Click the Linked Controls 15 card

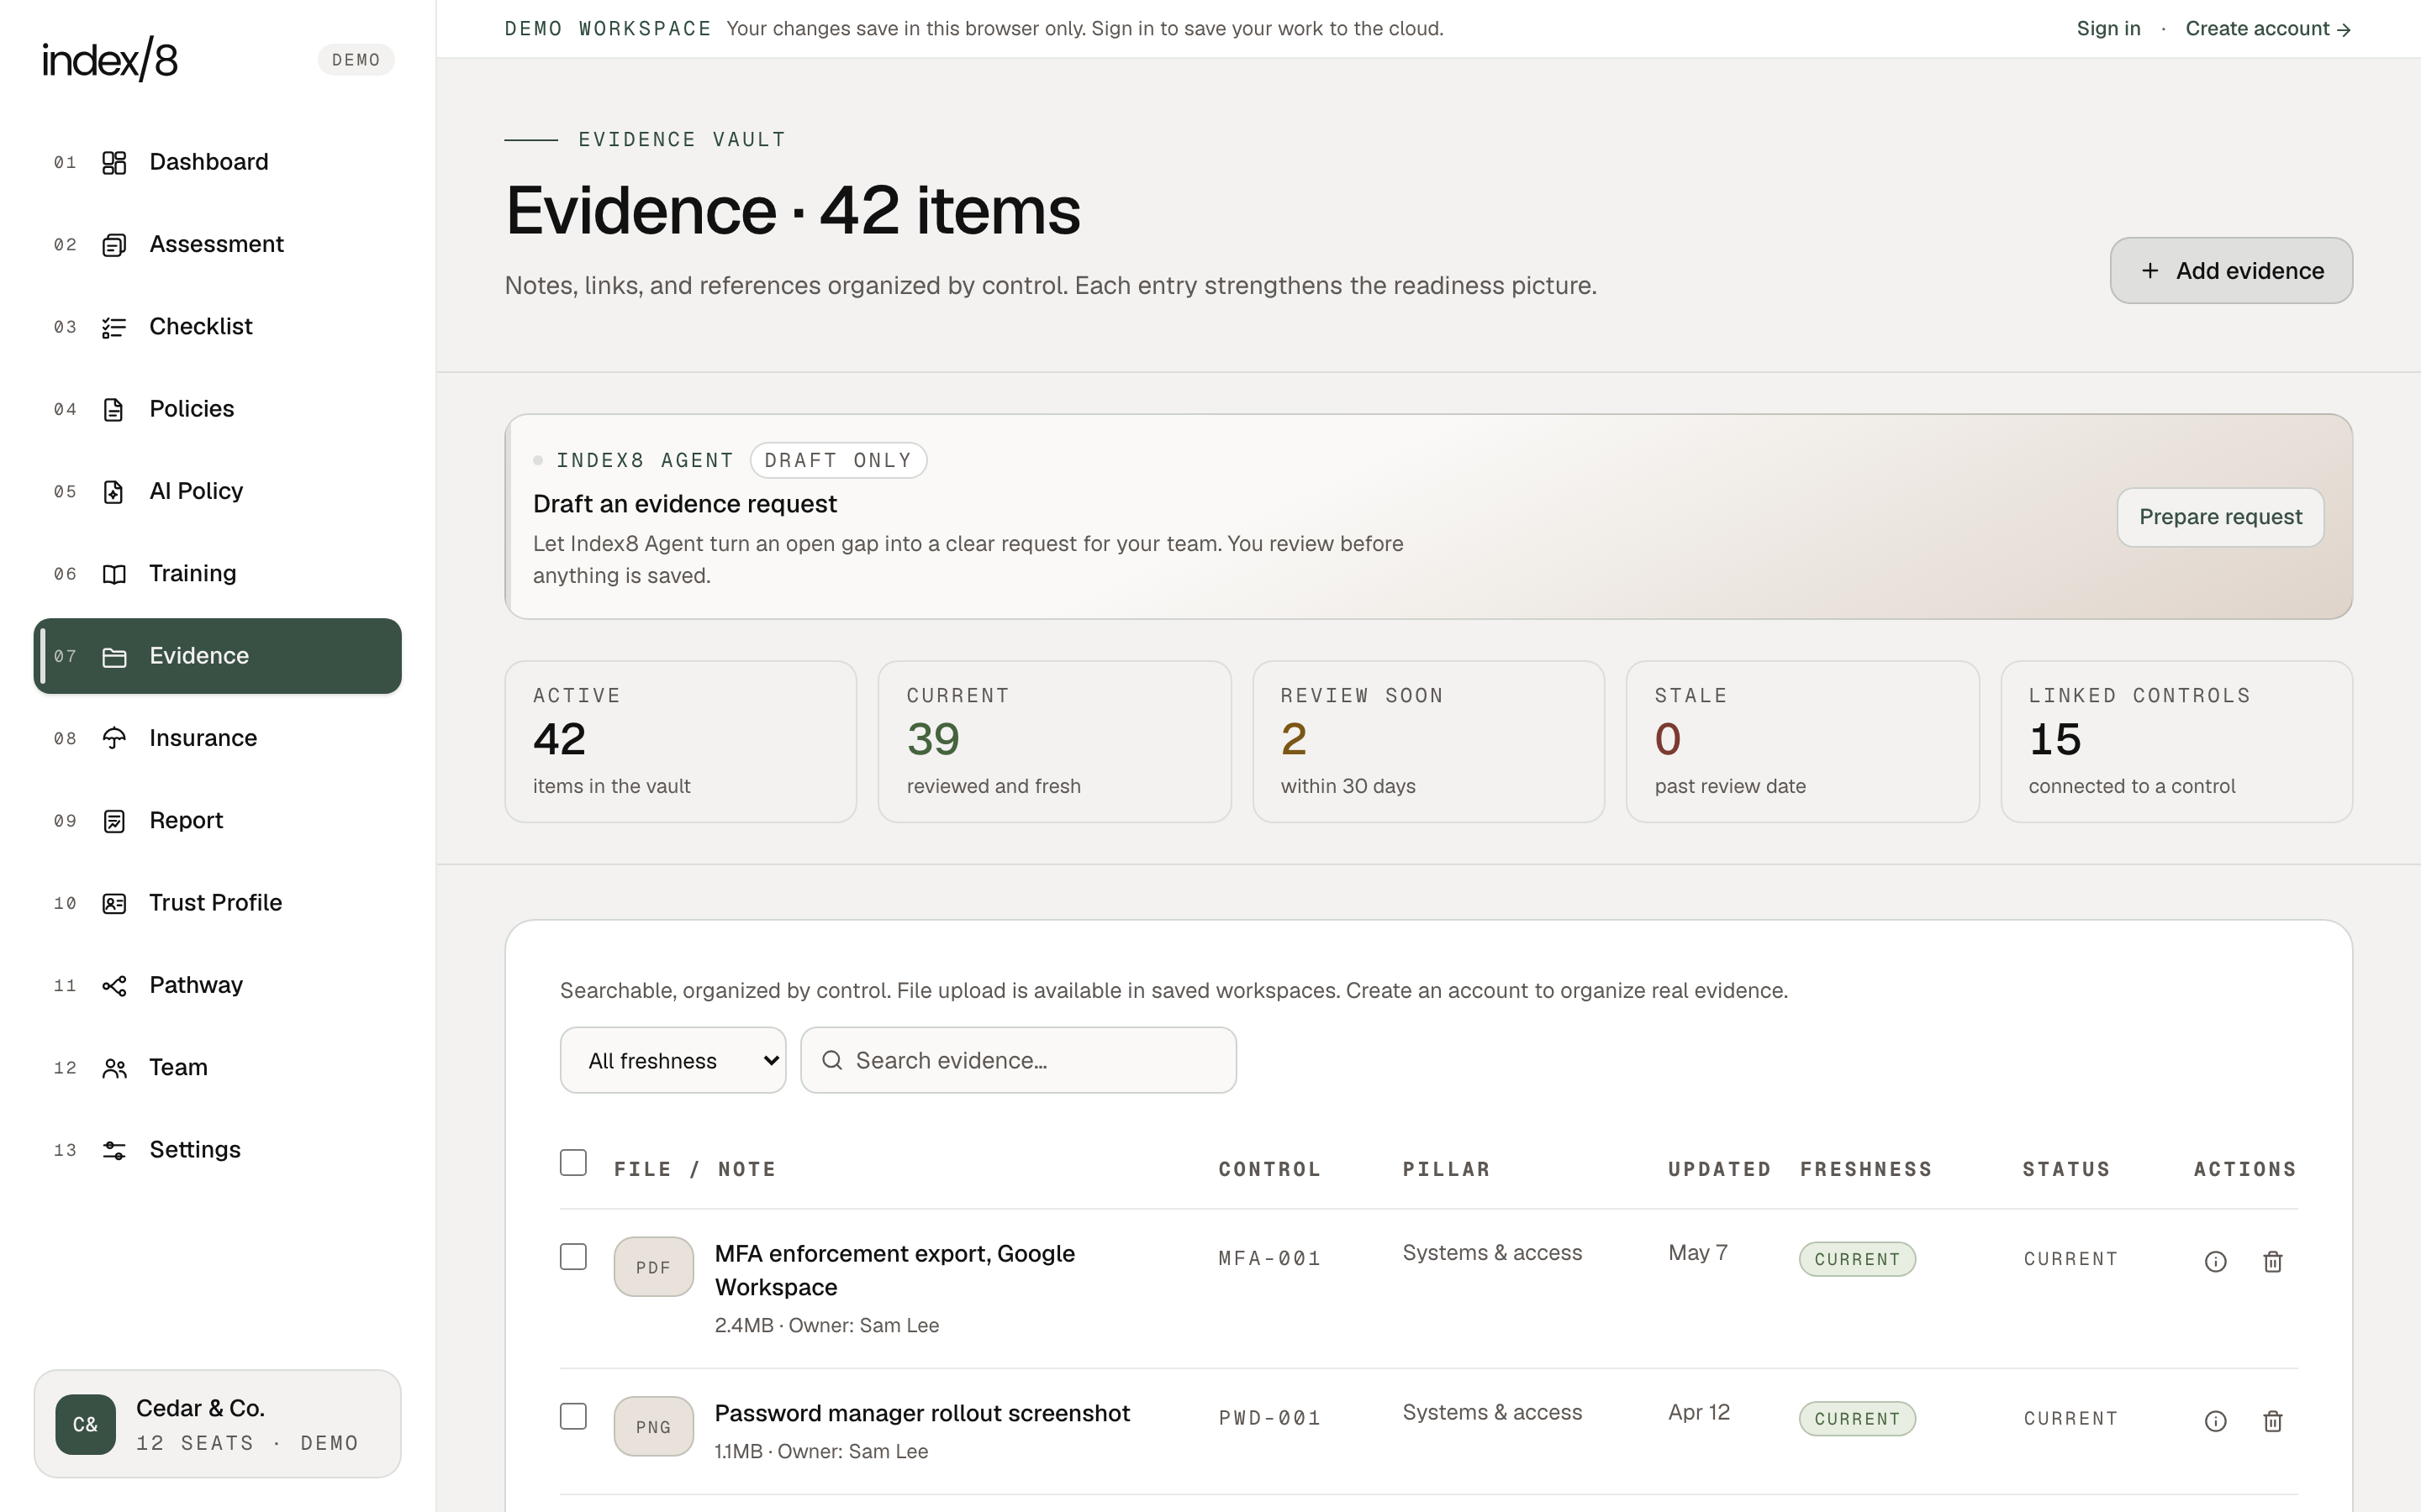[2177, 741]
